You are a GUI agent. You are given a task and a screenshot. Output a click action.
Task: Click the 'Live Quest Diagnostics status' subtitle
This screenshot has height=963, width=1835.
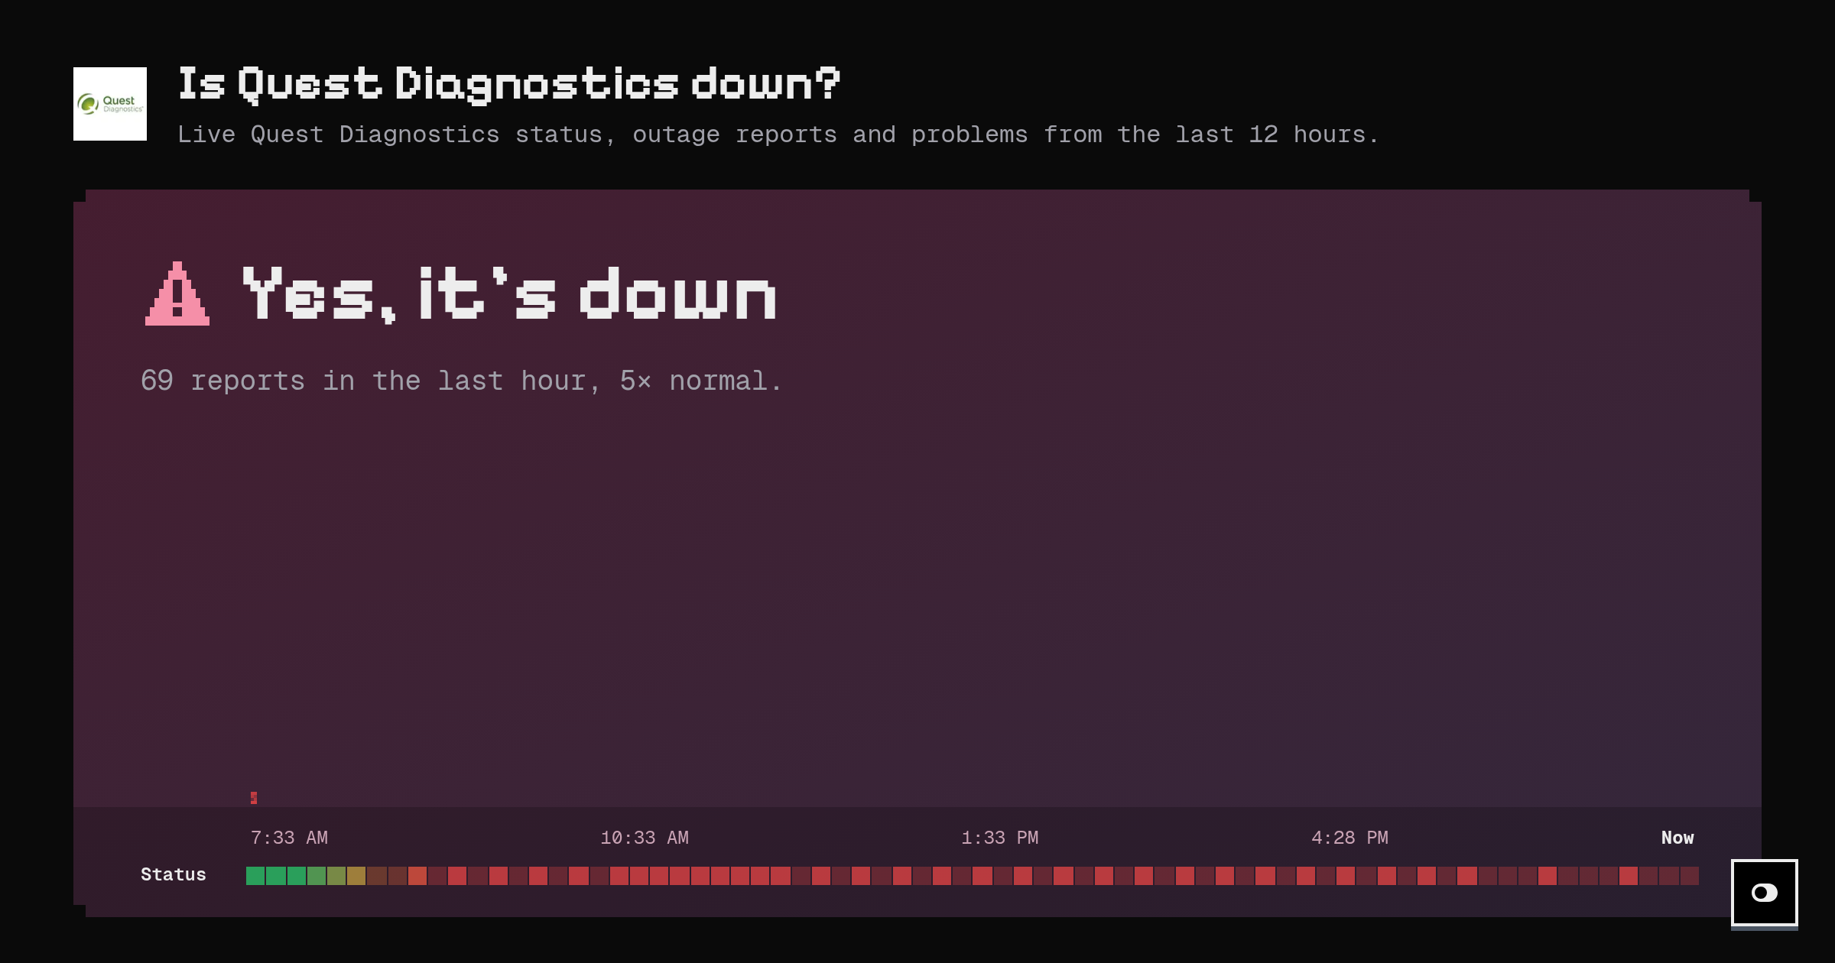coord(778,135)
